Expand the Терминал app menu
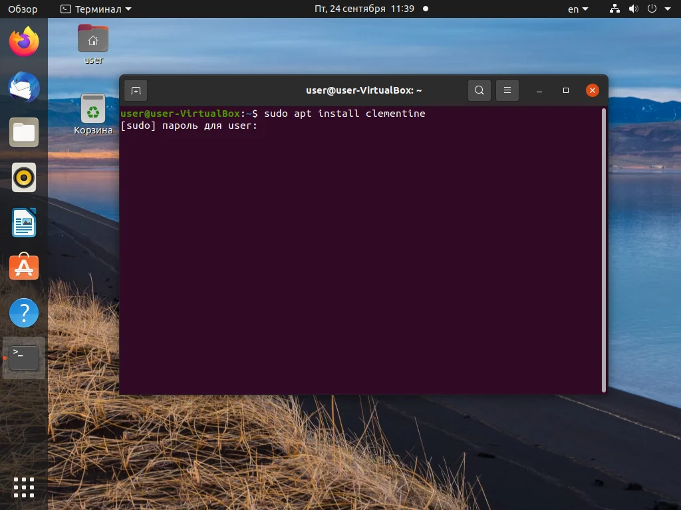This screenshot has height=510, width=681. (96, 9)
